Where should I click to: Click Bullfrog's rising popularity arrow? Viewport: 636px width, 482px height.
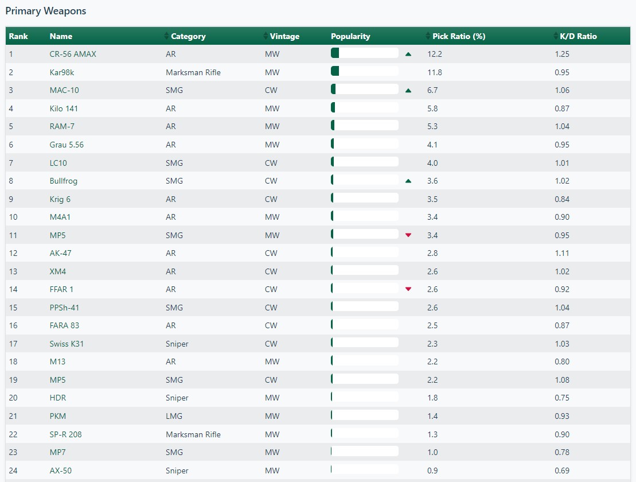(408, 181)
